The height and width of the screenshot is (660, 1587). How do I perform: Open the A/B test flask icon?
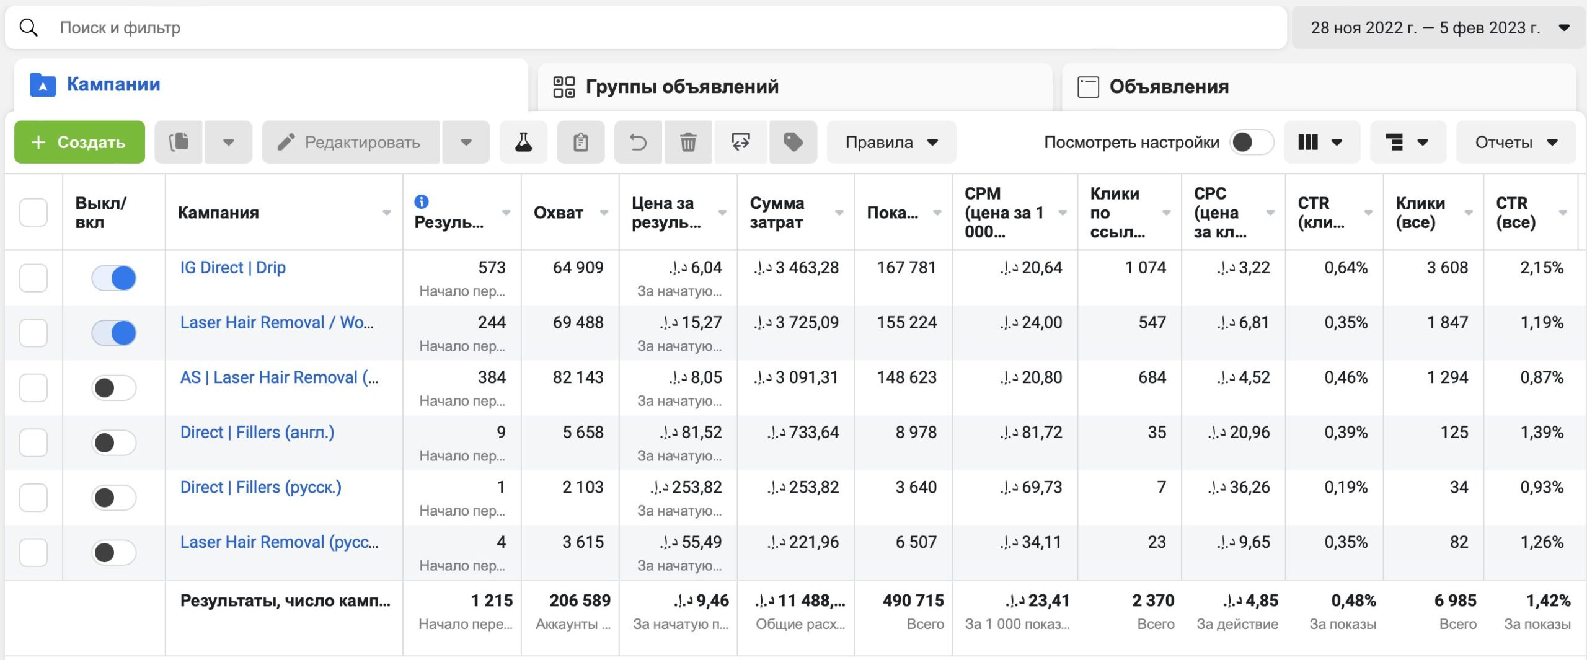tap(524, 142)
